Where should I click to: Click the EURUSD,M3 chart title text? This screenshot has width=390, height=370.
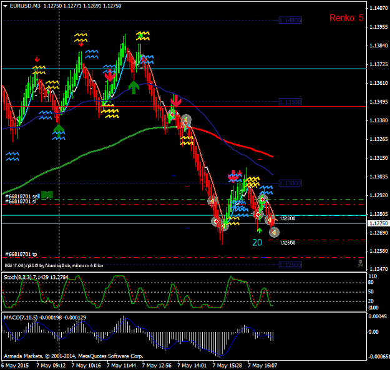coord(25,6)
